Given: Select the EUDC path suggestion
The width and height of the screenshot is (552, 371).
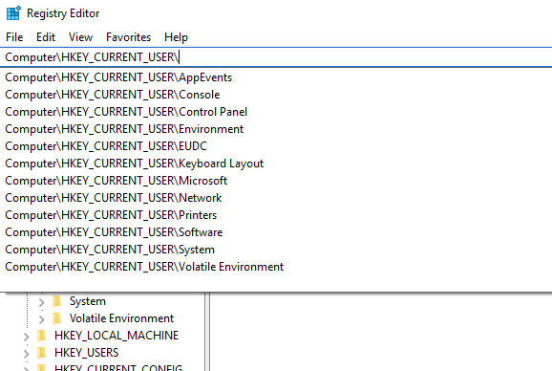Looking at the screenshot, I should coord(276,146).
